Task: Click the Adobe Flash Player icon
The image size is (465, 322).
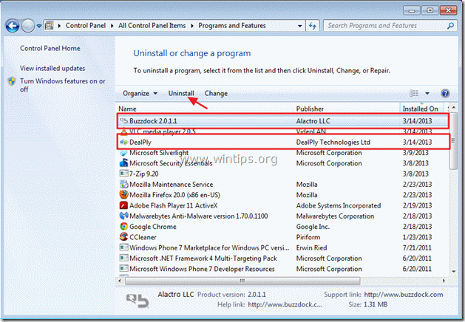Action: [x=123, y=205]
